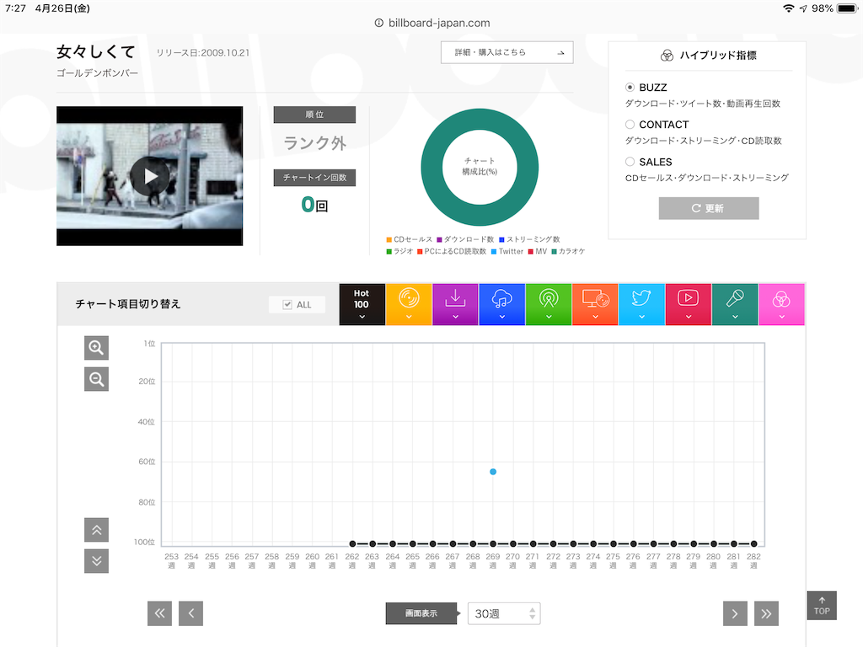The image size is (863, 647).
Task: Open the 30週 display range dropdown
Action: [x=504, y=613]
